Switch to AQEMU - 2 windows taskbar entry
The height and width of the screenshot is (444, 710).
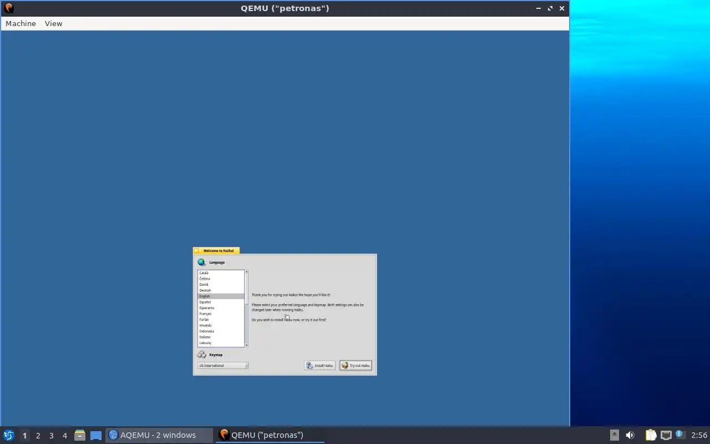click(159, 435)
